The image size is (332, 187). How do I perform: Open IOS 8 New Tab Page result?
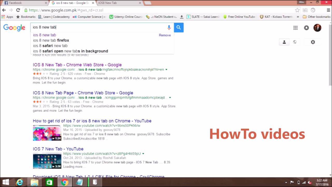[x=83, y=93]
